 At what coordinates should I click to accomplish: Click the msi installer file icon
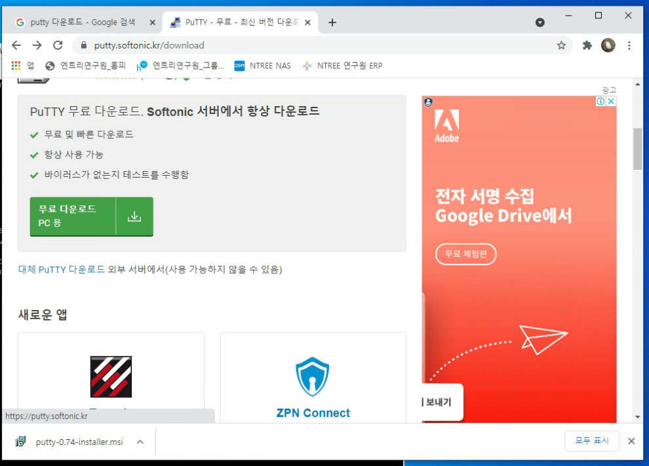click(20, 442)
